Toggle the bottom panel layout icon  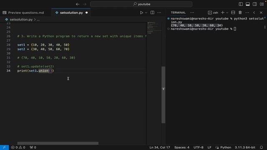[x=248, y=4]
